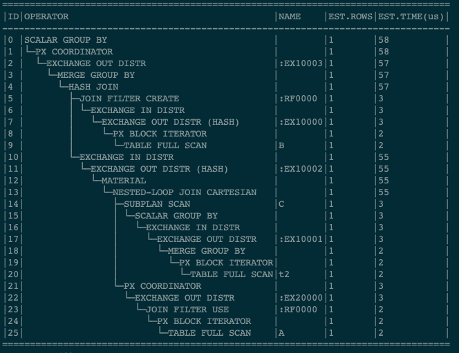Click the EST.ROWS column header
459x353 pixels.
[350, 17]
